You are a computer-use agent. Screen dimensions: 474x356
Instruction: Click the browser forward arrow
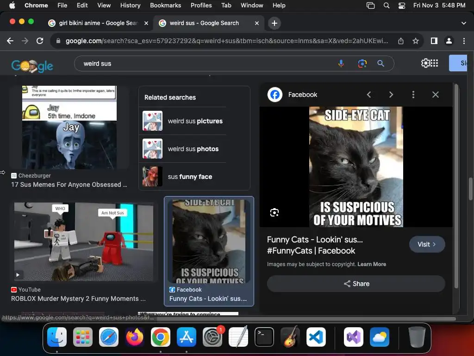point(25,41)
